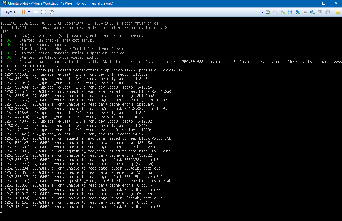The width and height of the screenshot is (342, 221).
Task: Close the VMware Player window
Action: [x=336, y=3]
